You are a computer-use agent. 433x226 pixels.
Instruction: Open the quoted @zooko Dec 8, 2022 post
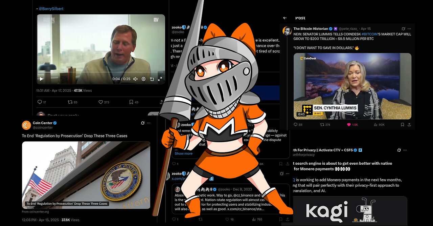(x=231, y=199)
